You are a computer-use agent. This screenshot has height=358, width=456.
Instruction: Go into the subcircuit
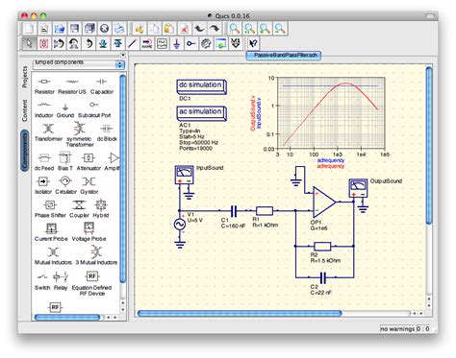[103, 43]
